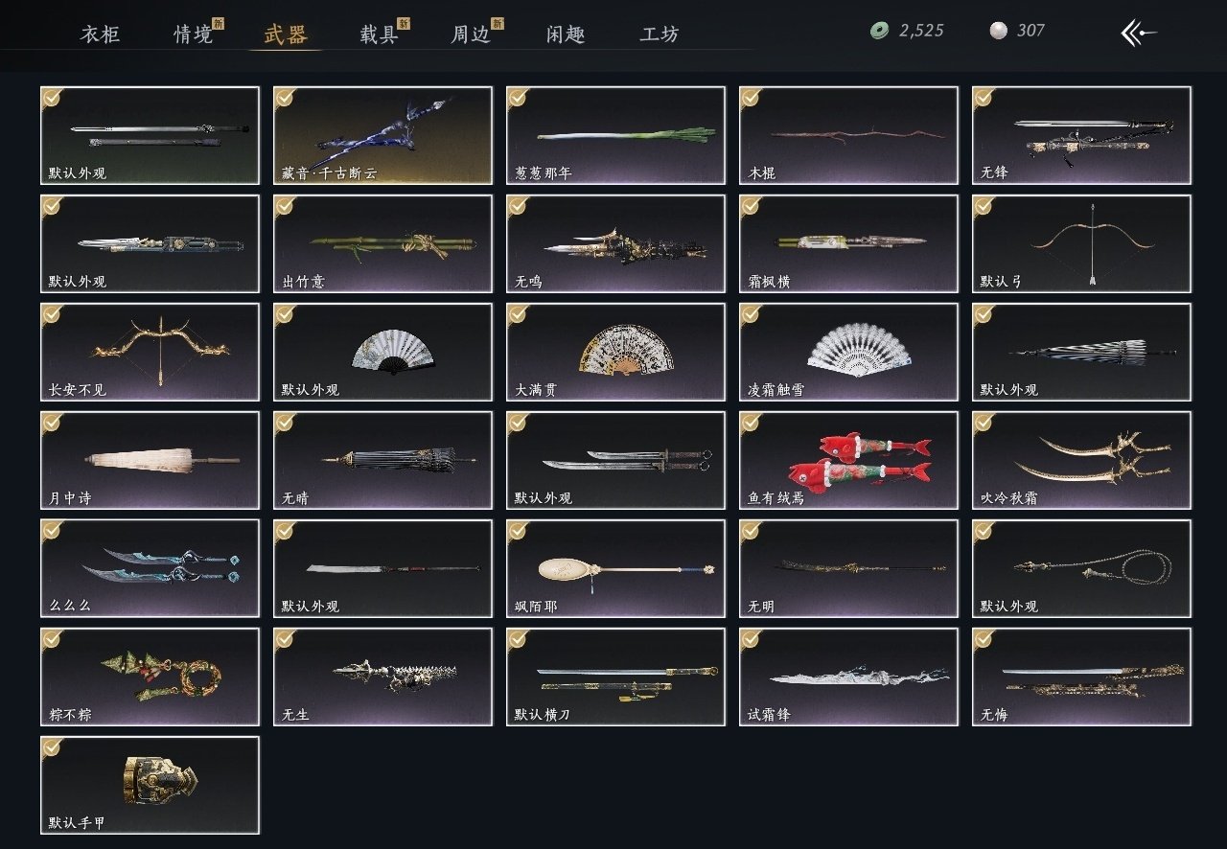Image resolution: width=1227 pixels, height=849 pixels.
Task: Toggle the checkmark on 木棍 card
Action: [x=751, y=97]
